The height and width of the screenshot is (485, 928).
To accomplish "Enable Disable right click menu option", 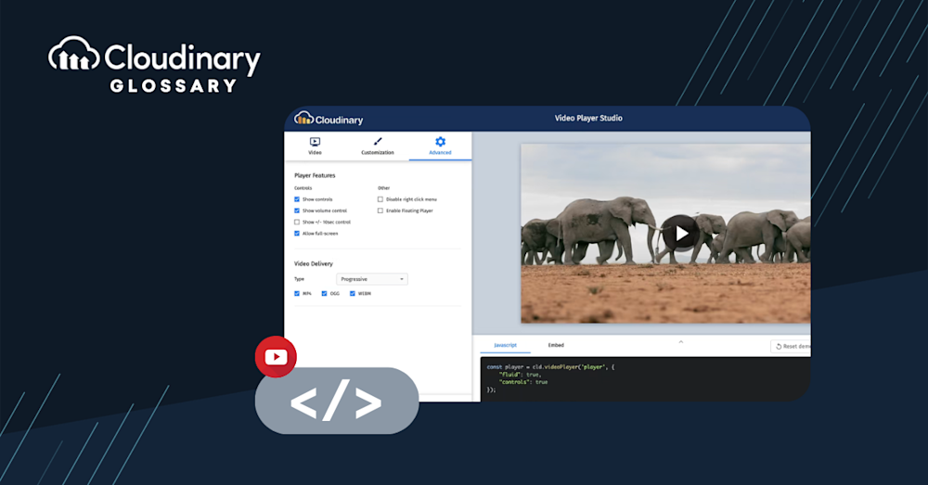I will click(x=380, y=199).
